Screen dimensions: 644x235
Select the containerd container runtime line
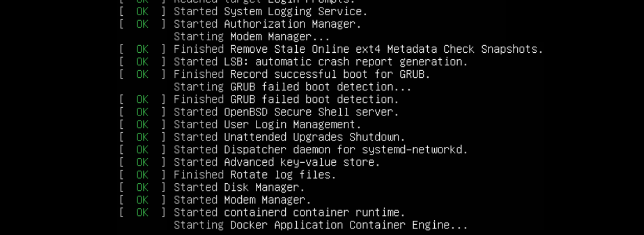click(x=289, y=212)
